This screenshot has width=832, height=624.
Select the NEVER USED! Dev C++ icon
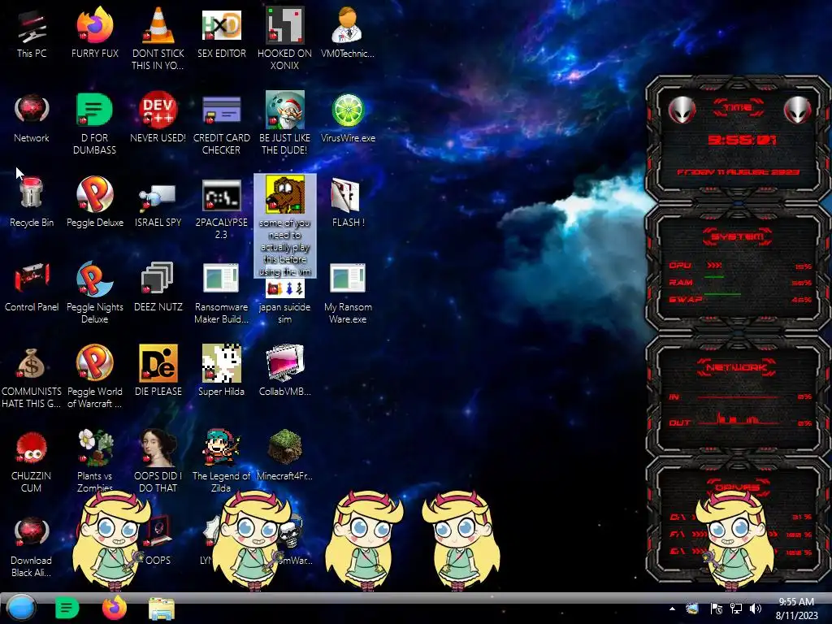tap(158, 119)
